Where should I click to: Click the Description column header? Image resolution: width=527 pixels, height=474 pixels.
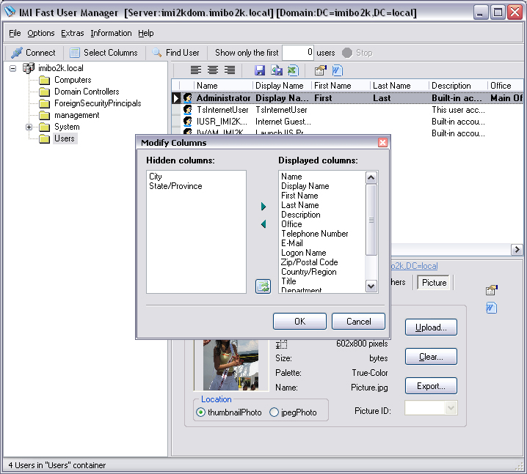click(x=458, y=86)
